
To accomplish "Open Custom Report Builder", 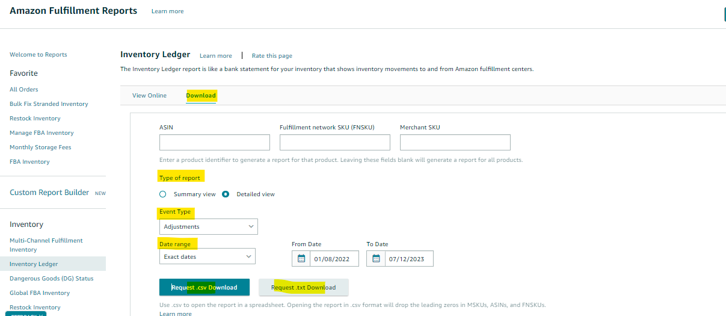I will (x=49, y=193).
